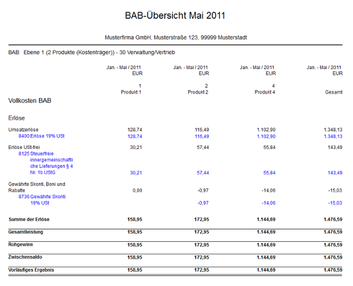The image size is (353, 286).
Task: Click Rohgewinn value 1.144,69
Action: click(266, 245)
